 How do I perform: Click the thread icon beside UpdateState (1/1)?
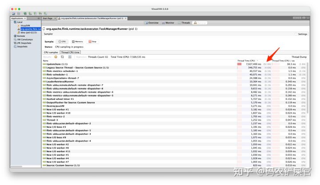44,64
